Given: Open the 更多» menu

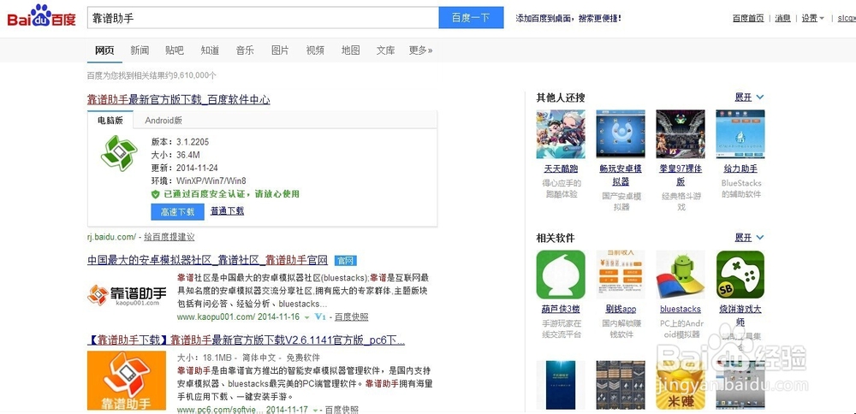Looking at the screenshot, I should point(421,50).
